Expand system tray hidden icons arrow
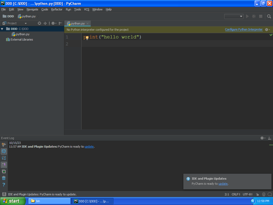Screen dimensions: 273x205 pyautogui.click(x=253, y=201)
